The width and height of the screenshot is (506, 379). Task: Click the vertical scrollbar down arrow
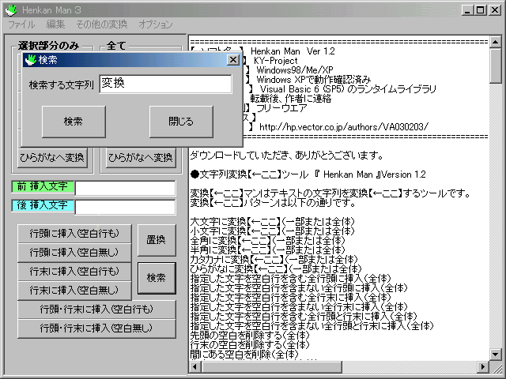pyautogui.click(x=496, y=355)
